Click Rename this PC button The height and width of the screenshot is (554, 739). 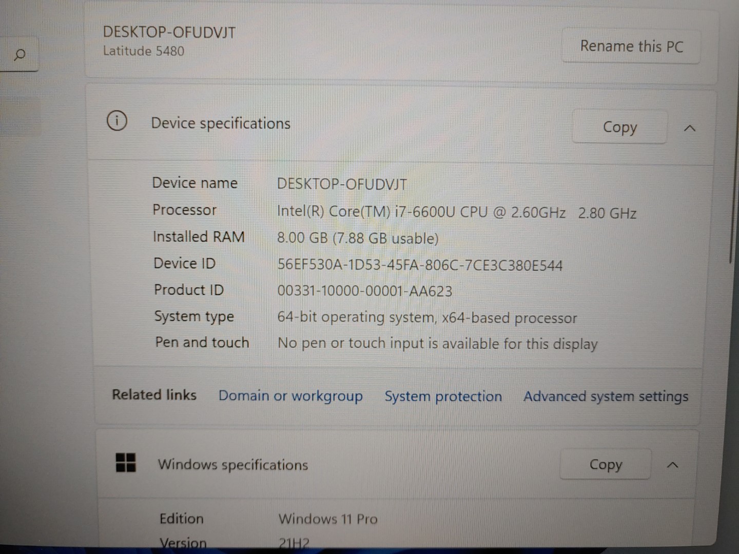pos(631,46)
